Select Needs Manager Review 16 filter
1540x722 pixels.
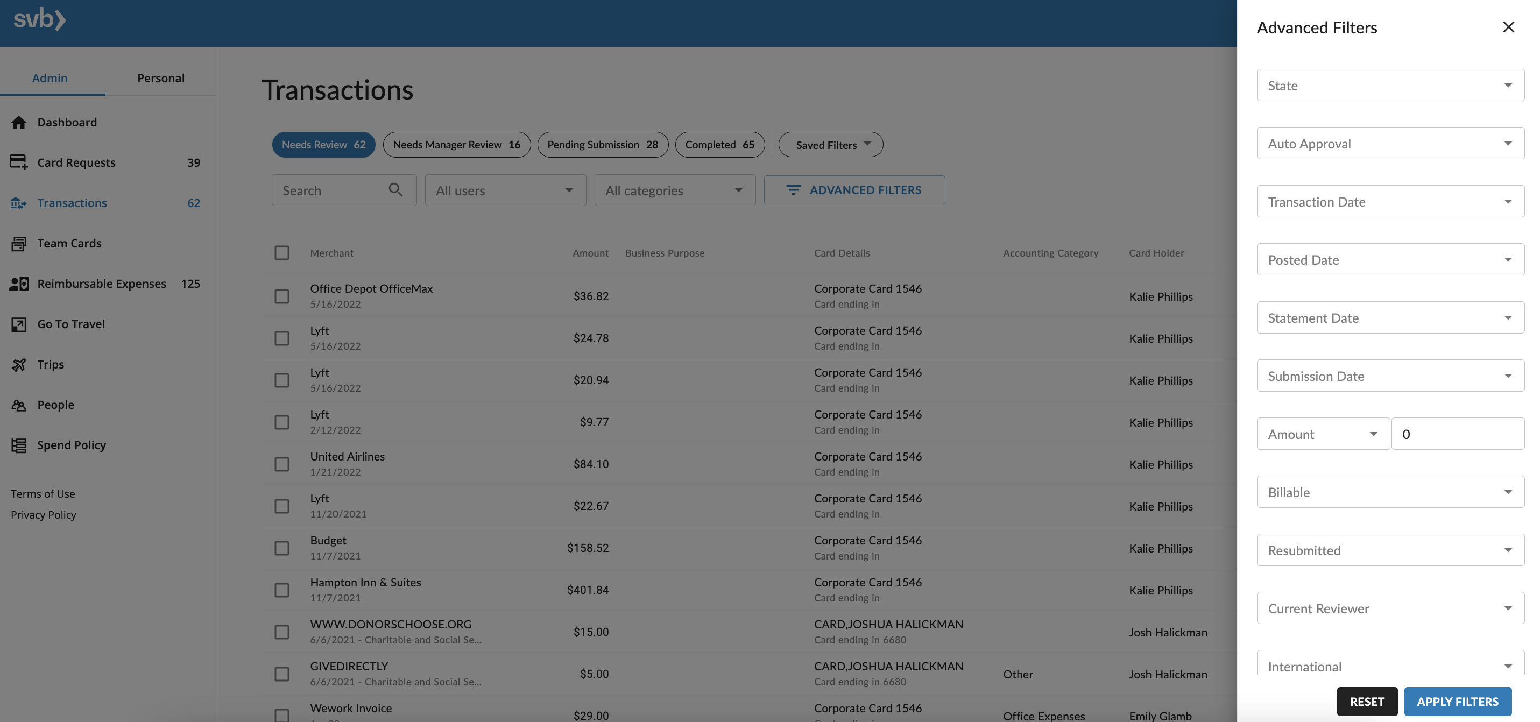(457, 145)
